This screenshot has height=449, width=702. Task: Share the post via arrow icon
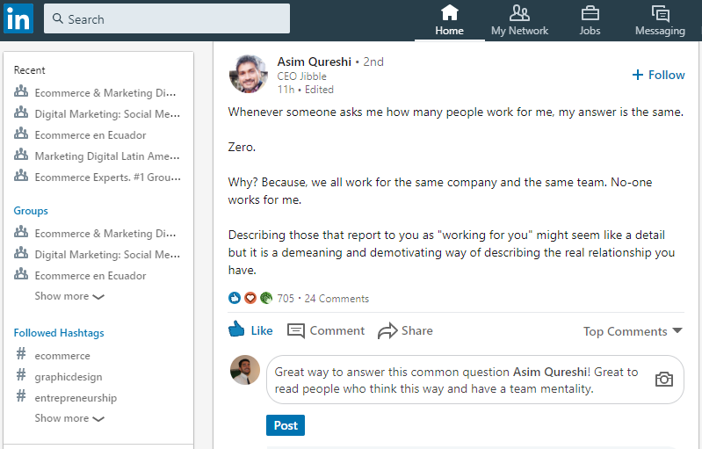click(x=387, y=330)
